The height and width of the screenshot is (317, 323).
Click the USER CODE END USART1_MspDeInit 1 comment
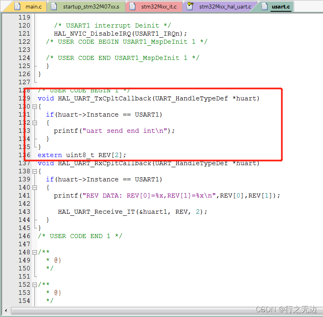pos(122,58)
